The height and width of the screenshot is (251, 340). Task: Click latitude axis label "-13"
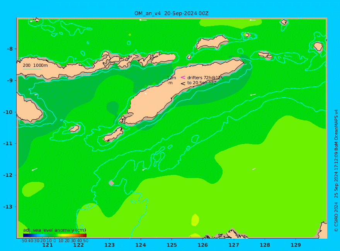[x=8, y=207]
